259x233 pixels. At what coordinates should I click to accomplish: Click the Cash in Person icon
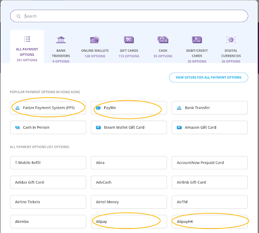click(18, 128)
